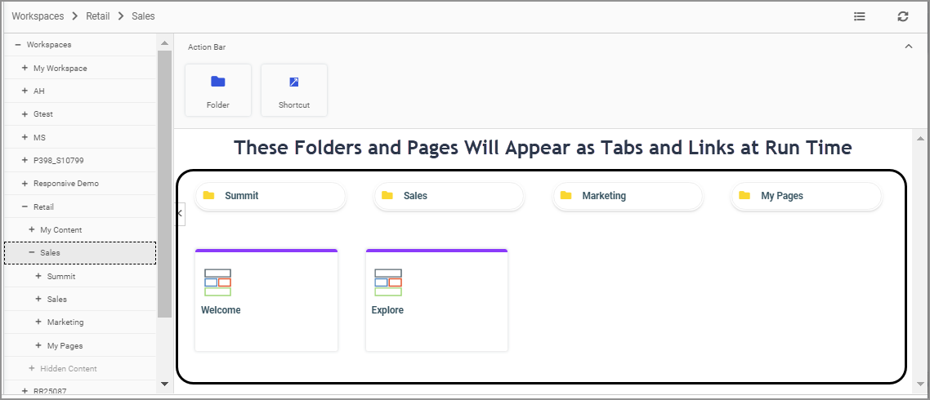Select Hidden Content in the tree
This screenshot has width=930, height=400.
(x=69, y=369)
